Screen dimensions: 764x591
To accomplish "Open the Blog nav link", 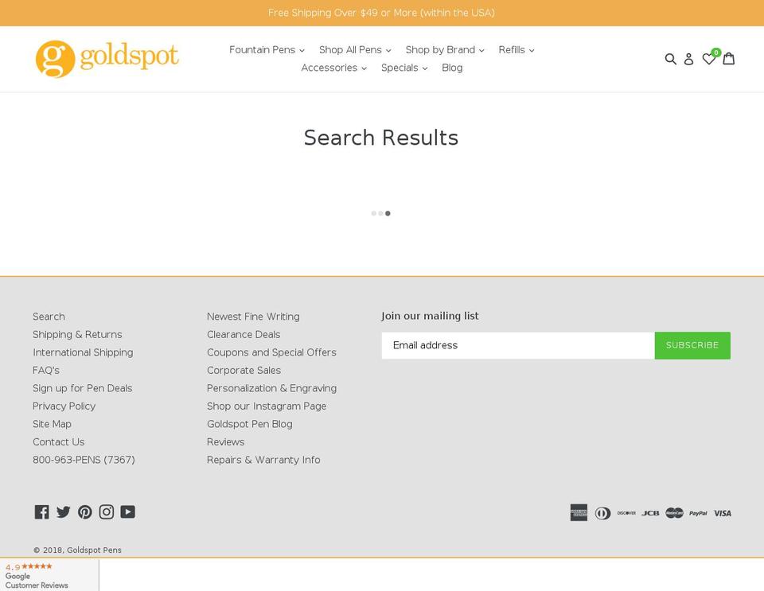I will coord(452,68).
